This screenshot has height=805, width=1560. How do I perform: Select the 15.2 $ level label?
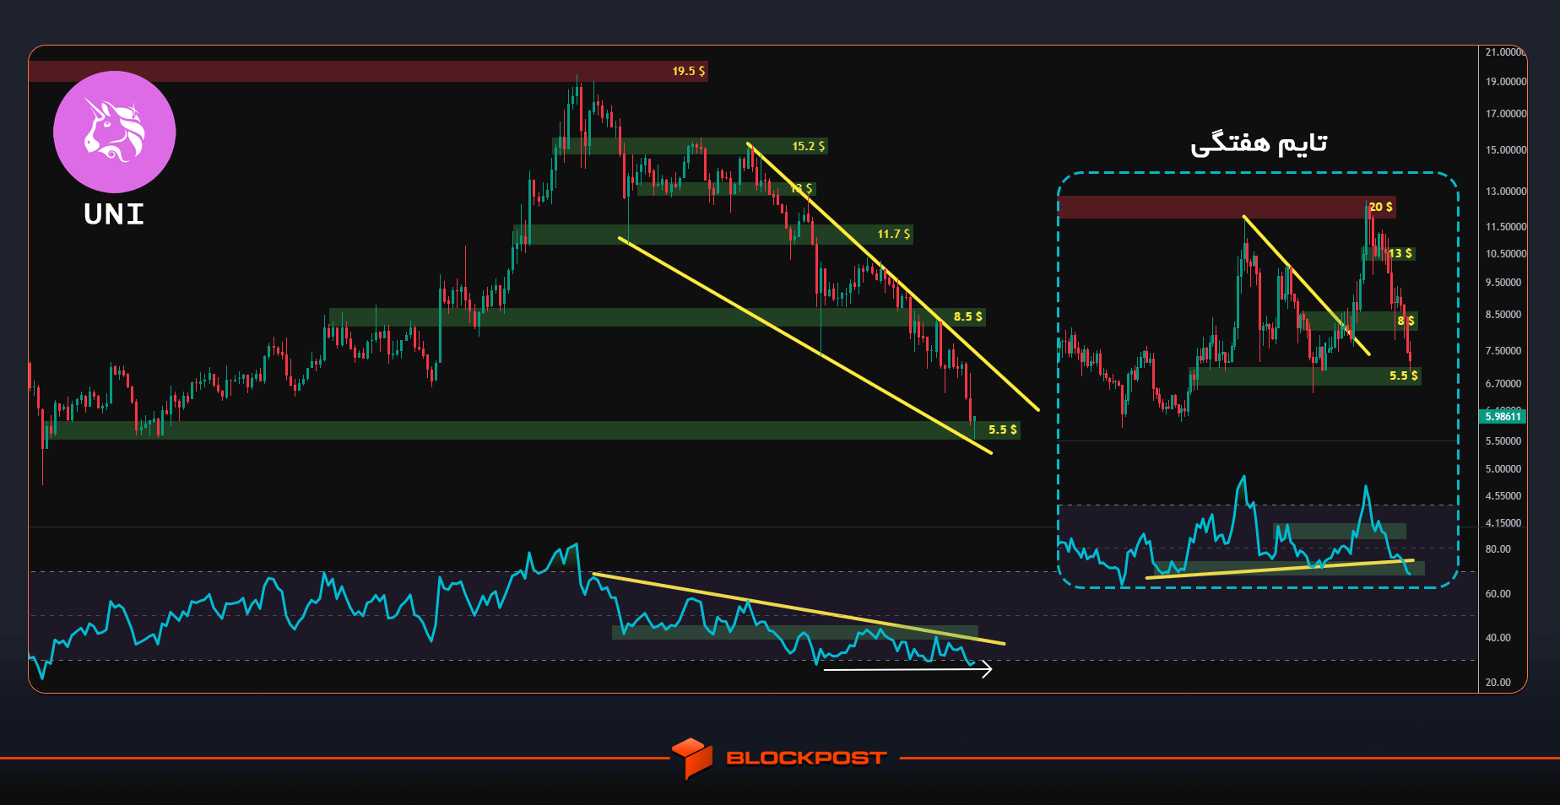point(809,146)
